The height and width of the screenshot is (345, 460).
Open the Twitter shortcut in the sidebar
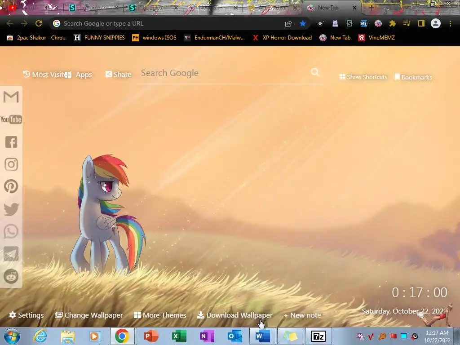coord(11,209)
